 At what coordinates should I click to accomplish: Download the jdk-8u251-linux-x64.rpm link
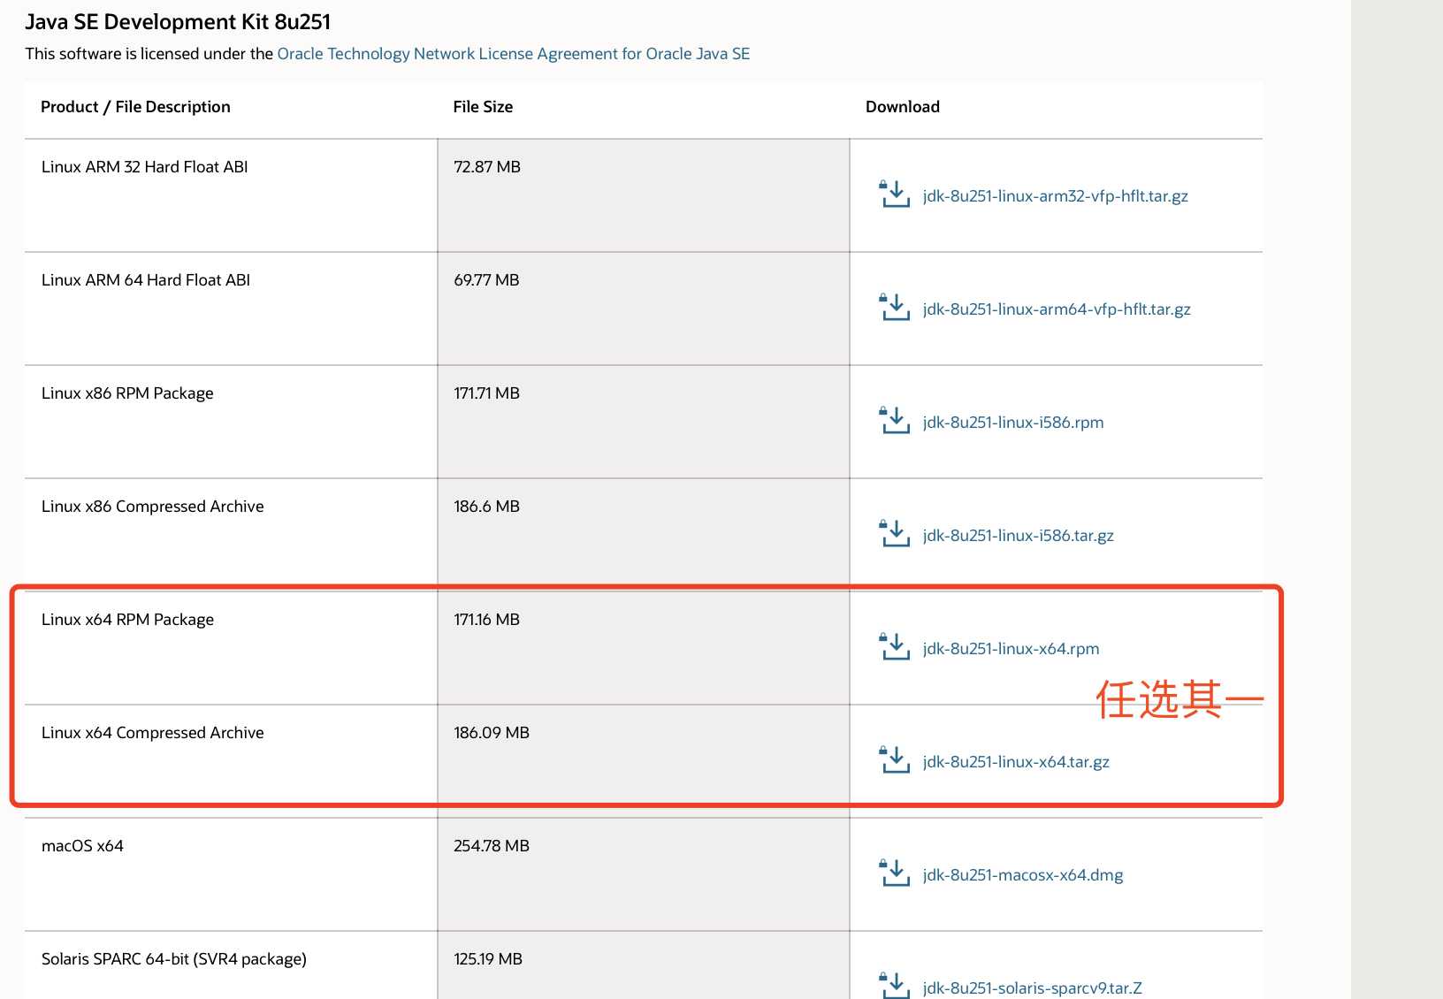(x=1011, y=649)
